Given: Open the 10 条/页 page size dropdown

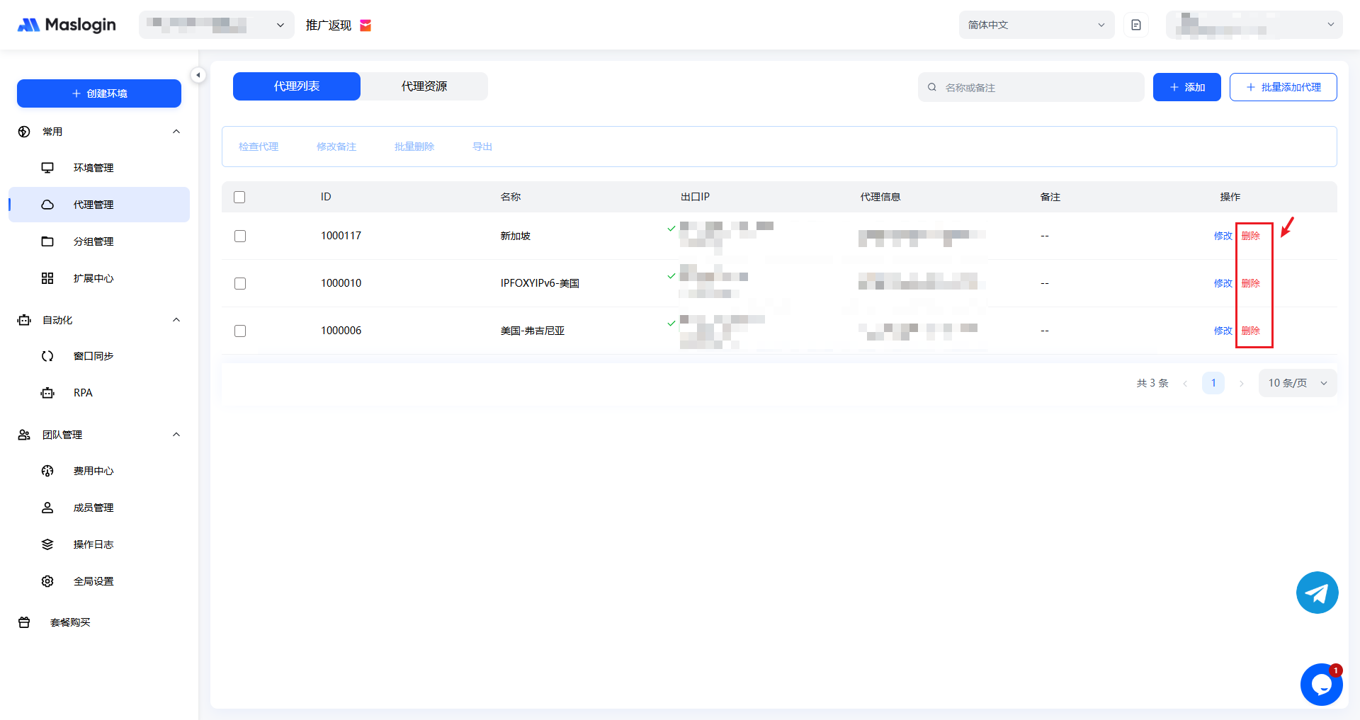Looking at the screenshot, I should 1297,383.
